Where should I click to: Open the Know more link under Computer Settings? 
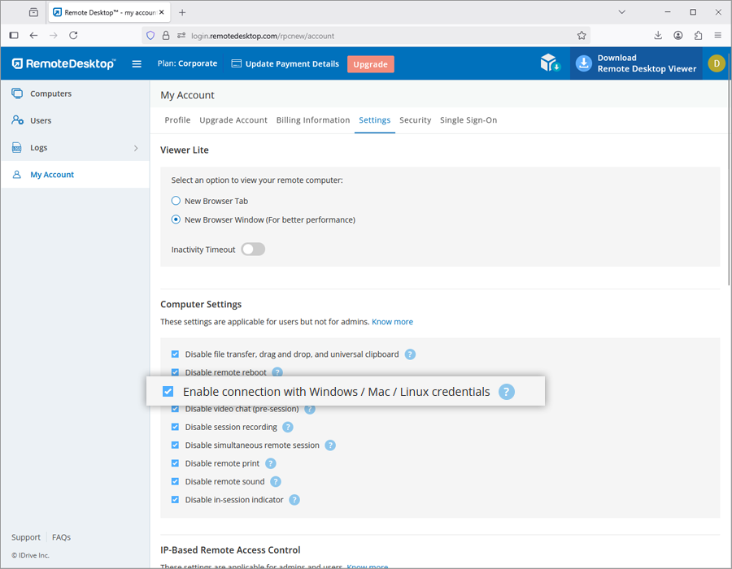392,322
